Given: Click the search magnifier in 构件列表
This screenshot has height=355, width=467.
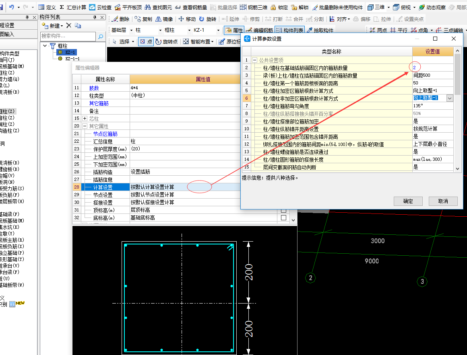Looking at the screenshot, I should coord(101,36).
